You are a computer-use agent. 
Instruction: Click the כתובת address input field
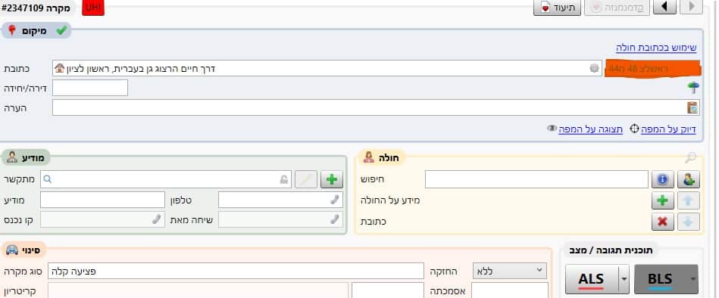click(x=327, y=68)
